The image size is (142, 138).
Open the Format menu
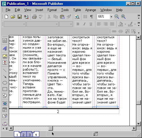tap(52, 10)
